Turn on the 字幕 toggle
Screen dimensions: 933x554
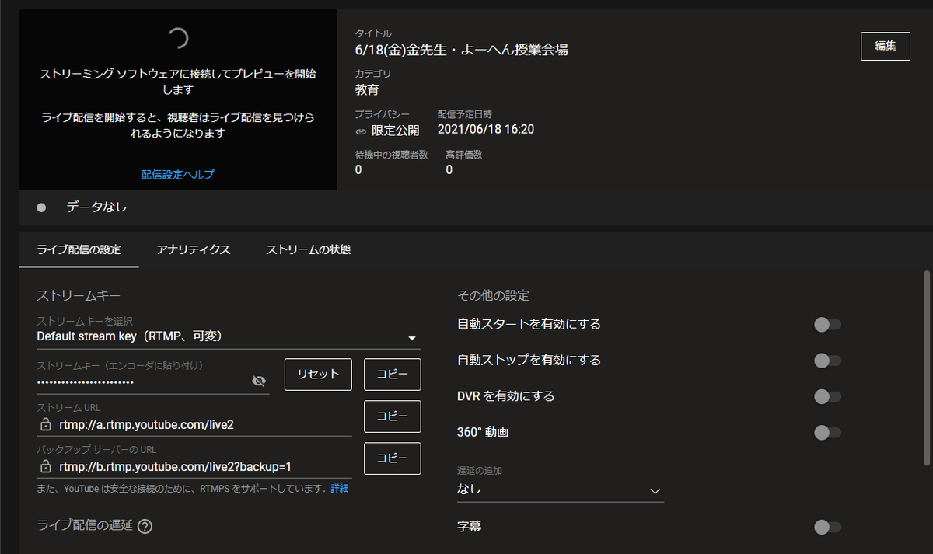pyautogui.click(x=826, y=527)
